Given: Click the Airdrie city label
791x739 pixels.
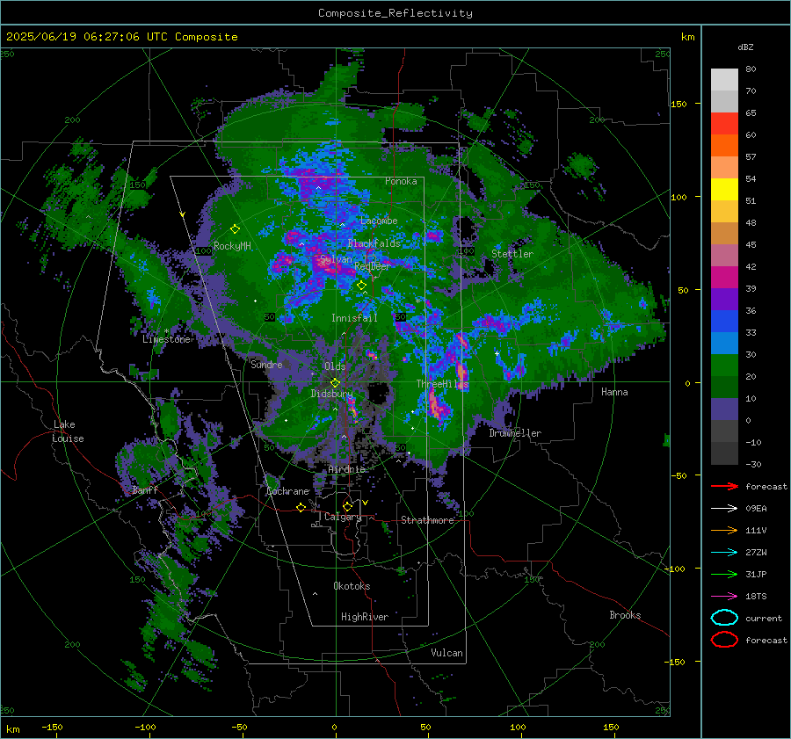Looking at the screenshot, I should 346,469.
